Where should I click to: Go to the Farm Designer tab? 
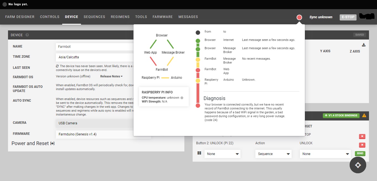[x=20, y=17]
